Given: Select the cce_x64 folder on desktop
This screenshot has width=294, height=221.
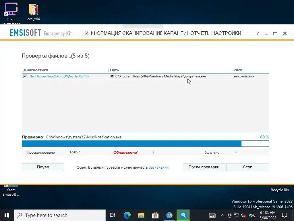Looking at the screenshot, I should click(34, 12).
